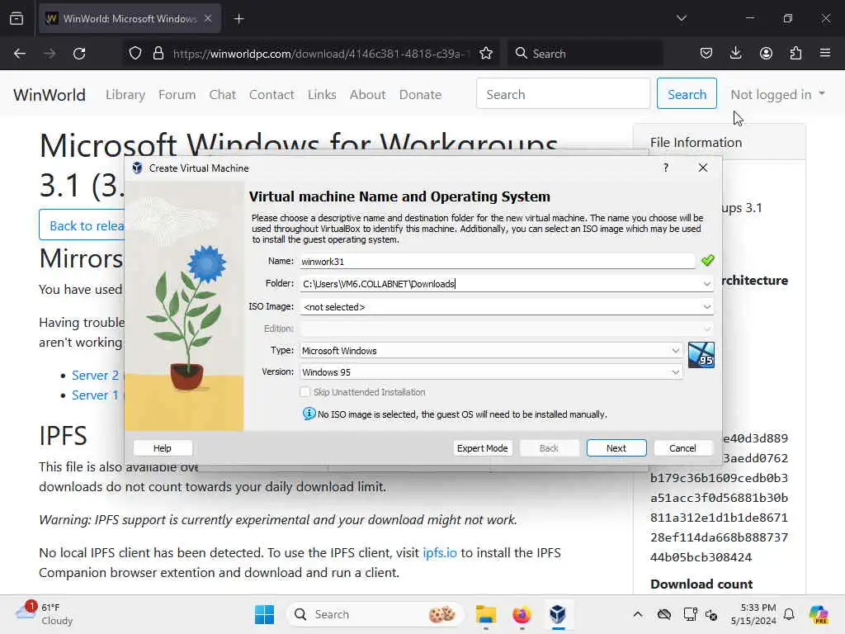Click the Firefox back arrow
The image size is (845, 634).
pyautogui.click(x=20, y=54)
